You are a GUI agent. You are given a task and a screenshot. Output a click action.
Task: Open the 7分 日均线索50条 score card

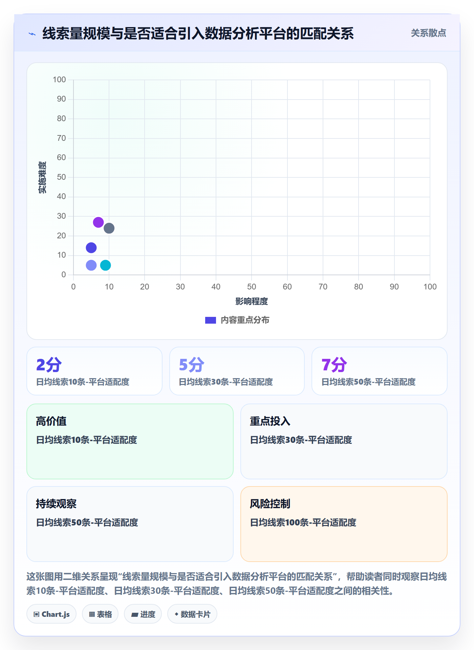coord(380,371)
